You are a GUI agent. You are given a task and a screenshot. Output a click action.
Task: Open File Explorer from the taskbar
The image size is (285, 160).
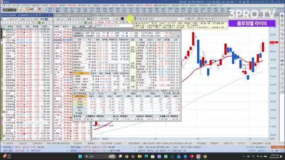(139, 156)
